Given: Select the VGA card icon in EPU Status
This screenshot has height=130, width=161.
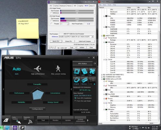Looking at the screenshot, I should pos(92,81).
